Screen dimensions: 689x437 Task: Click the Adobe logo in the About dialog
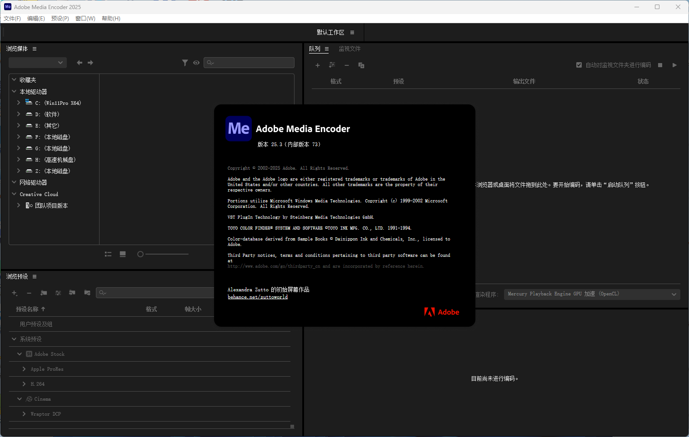tap(442, 312)
